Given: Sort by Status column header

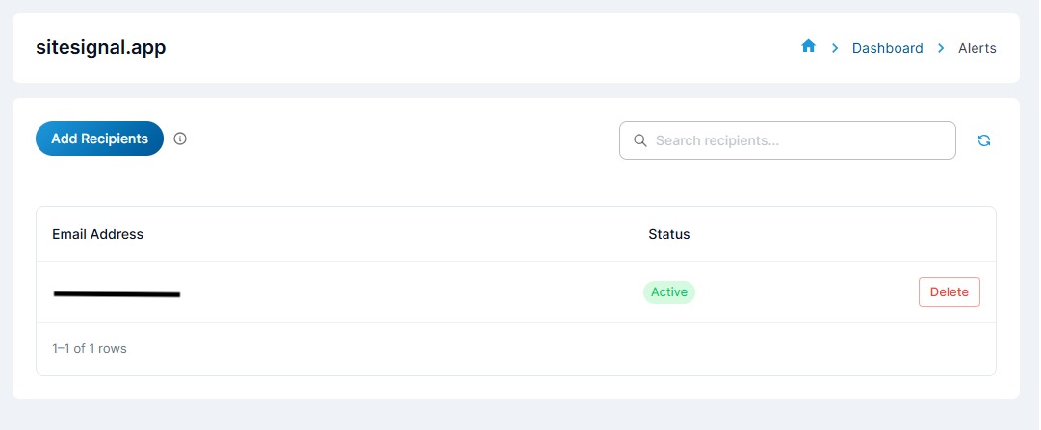Looking at the screenshot, I should (x=668, y=234).
